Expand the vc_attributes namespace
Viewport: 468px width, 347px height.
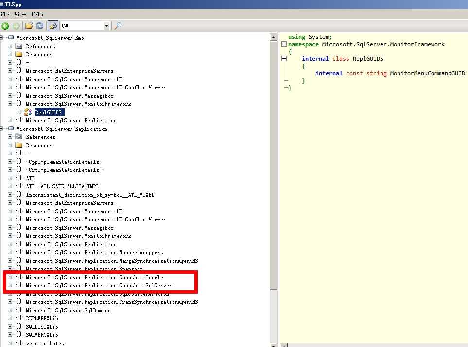click(x=10, y=343)
